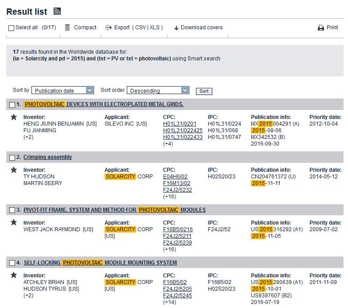Screen dimensions: 348x308
Task: Click IPC code H01L31/0747
Action: tap(224, 137)
